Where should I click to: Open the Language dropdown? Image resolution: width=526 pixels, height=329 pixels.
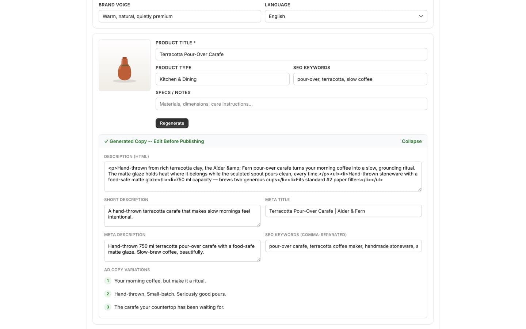point(346,16)
